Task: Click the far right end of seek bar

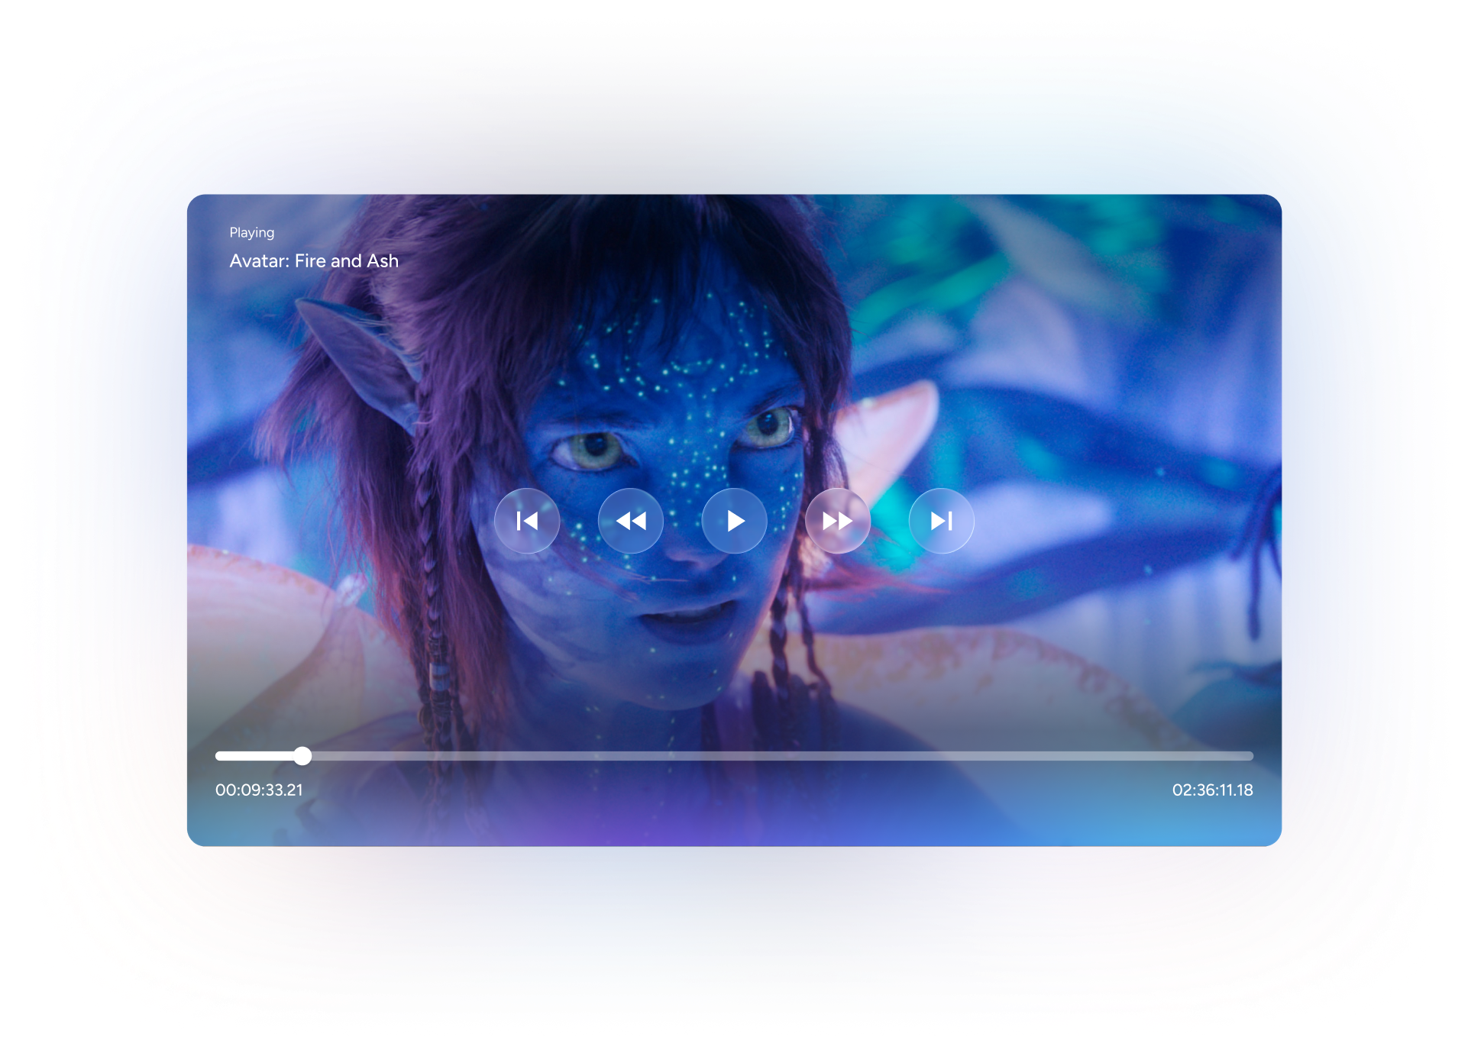Action: click(x=1250, y=756)
